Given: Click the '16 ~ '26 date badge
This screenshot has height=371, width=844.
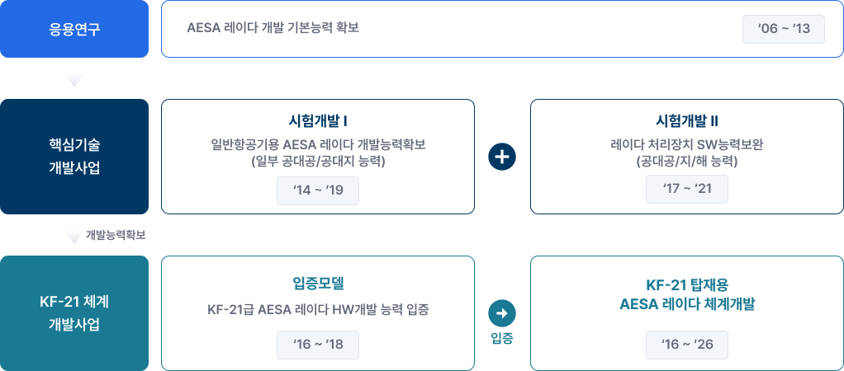Looking at the screenshot, I should [687, 343].
